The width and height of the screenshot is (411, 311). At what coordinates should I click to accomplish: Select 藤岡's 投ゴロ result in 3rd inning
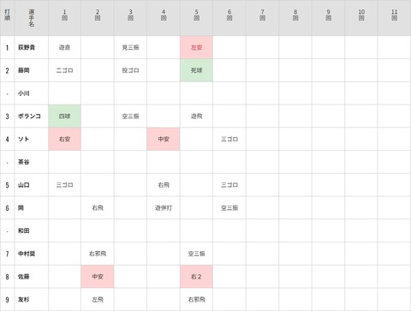131,70
